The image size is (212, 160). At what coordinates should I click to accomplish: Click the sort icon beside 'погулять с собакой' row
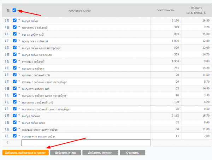(x=7, y=27)
